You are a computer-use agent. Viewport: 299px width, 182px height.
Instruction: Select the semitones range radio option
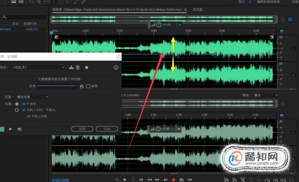point(17,104)
